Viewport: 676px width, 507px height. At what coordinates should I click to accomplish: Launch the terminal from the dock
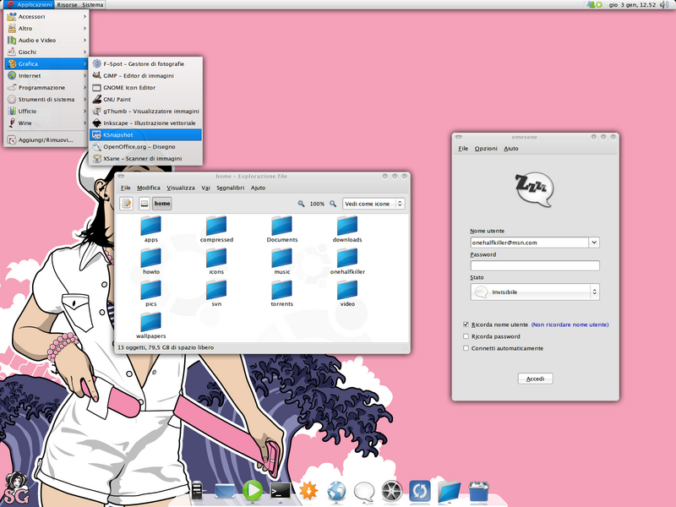tap(281, 491)
